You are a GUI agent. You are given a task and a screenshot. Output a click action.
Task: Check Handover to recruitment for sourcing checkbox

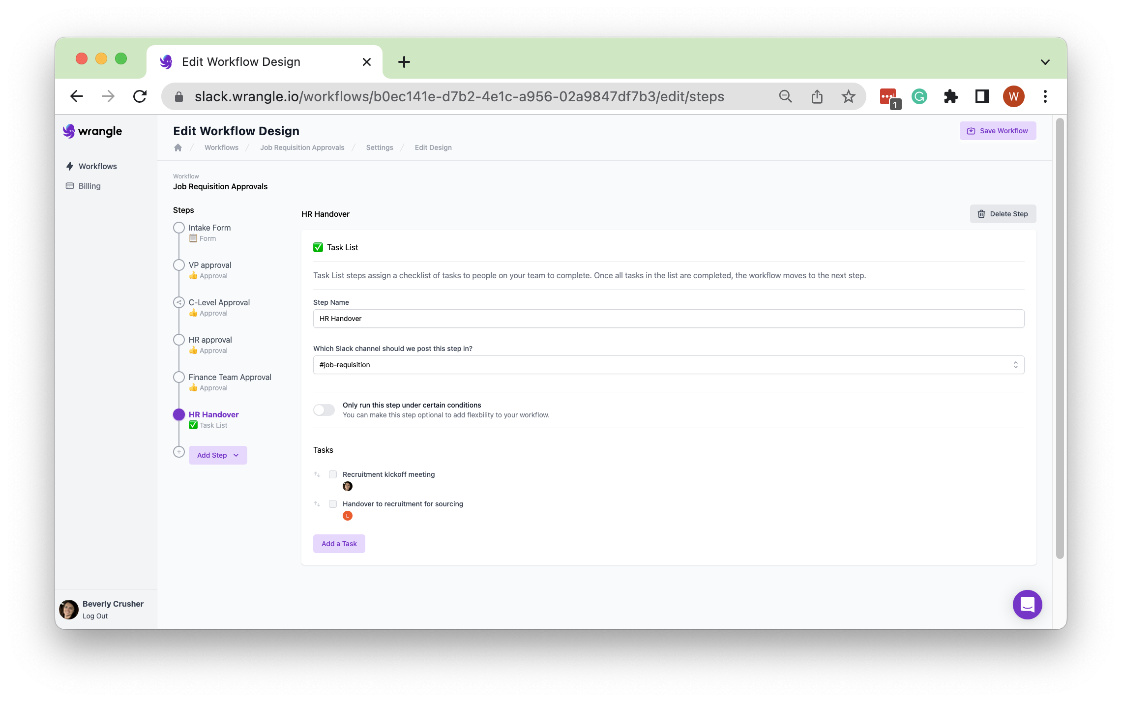pyautogui.click(x=333, y=504)
